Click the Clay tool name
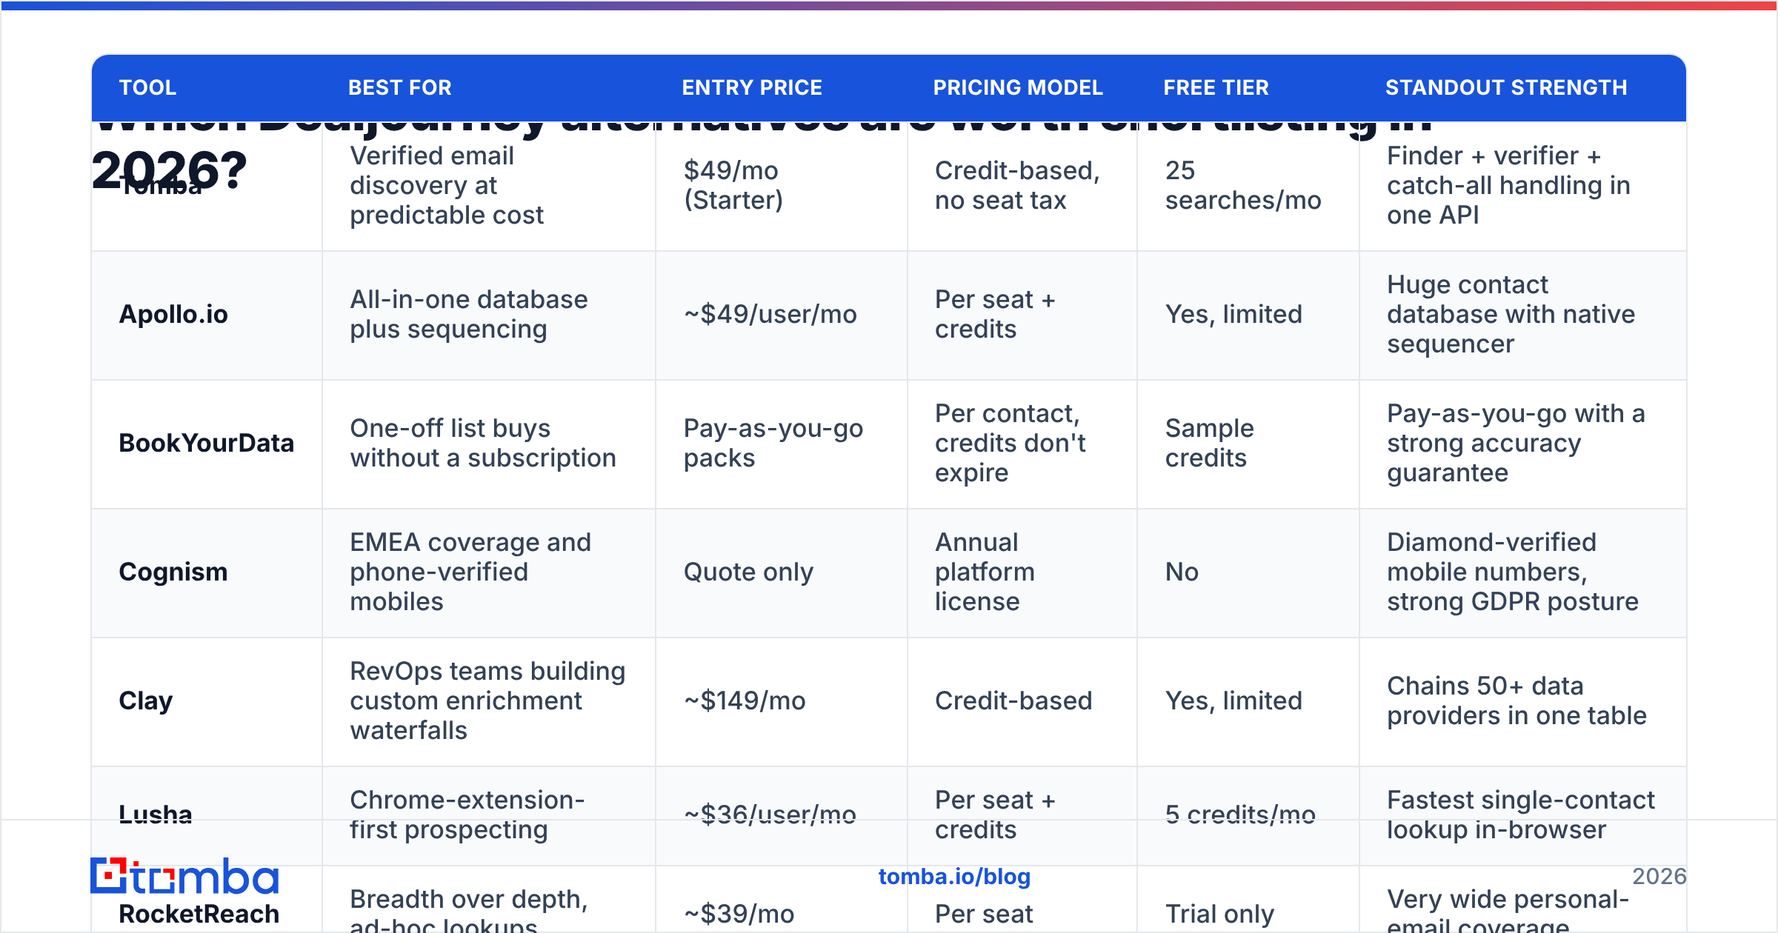The height and width of the screenshot is (933, 1778). point(146,701)
